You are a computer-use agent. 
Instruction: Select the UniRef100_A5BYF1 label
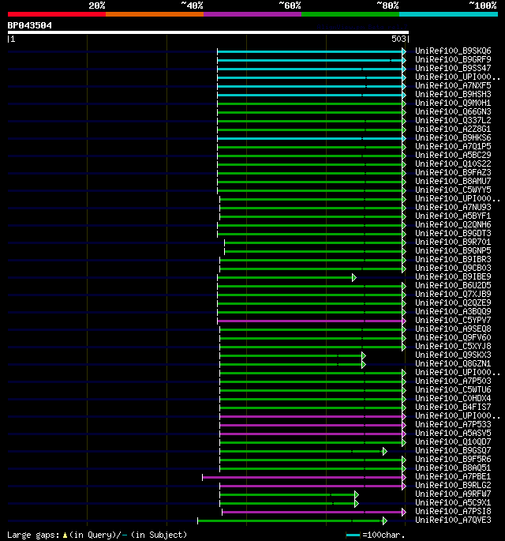tap(453, 216)
